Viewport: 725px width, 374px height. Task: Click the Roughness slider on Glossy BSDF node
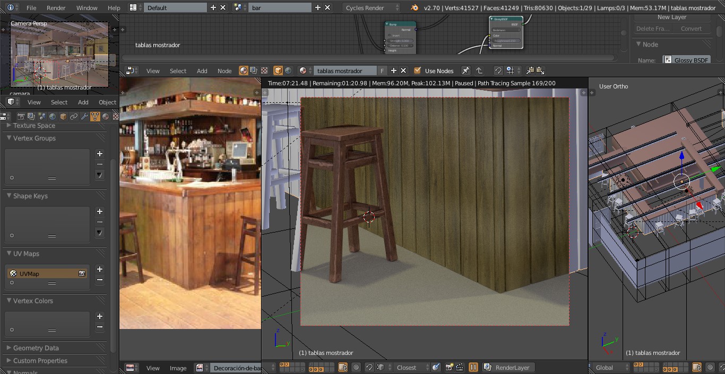[505, 40]
